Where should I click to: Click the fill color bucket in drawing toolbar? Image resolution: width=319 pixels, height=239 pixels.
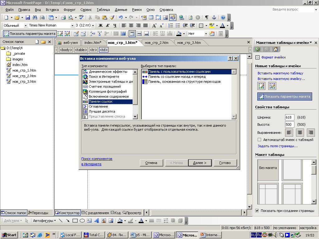120,221
